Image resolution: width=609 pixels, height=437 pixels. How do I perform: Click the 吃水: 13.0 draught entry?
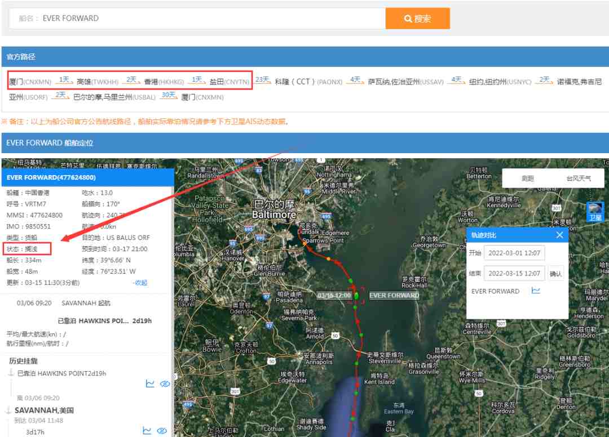[97, 193]
